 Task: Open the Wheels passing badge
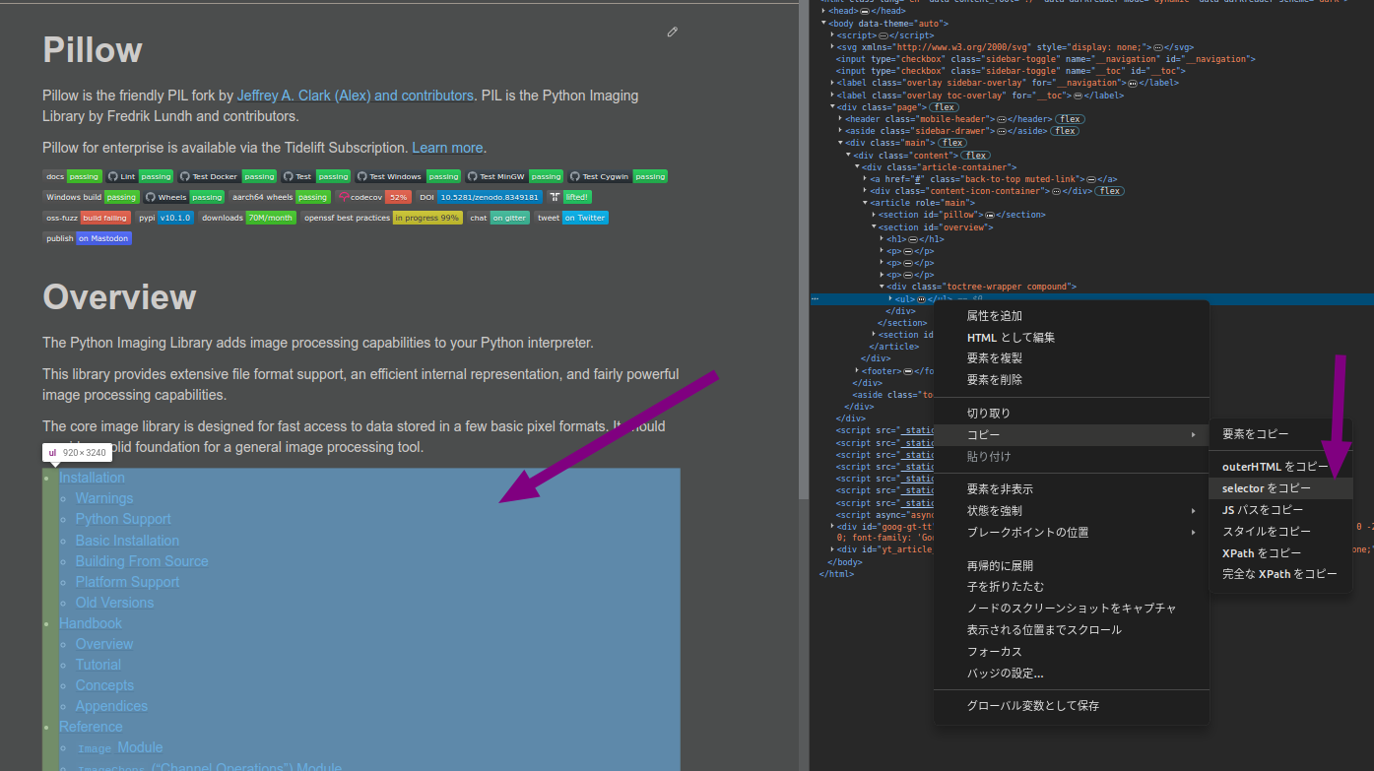pyautogui.click(x=184, y=197)
